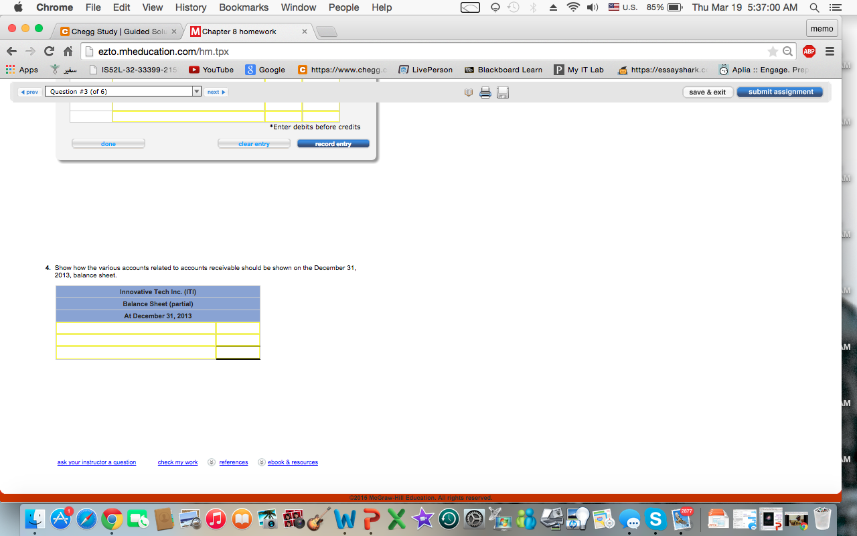Image resolution: width=857 pixels, height=536 pixels.
Task: Go to next question
Action: tap(216, 92)
